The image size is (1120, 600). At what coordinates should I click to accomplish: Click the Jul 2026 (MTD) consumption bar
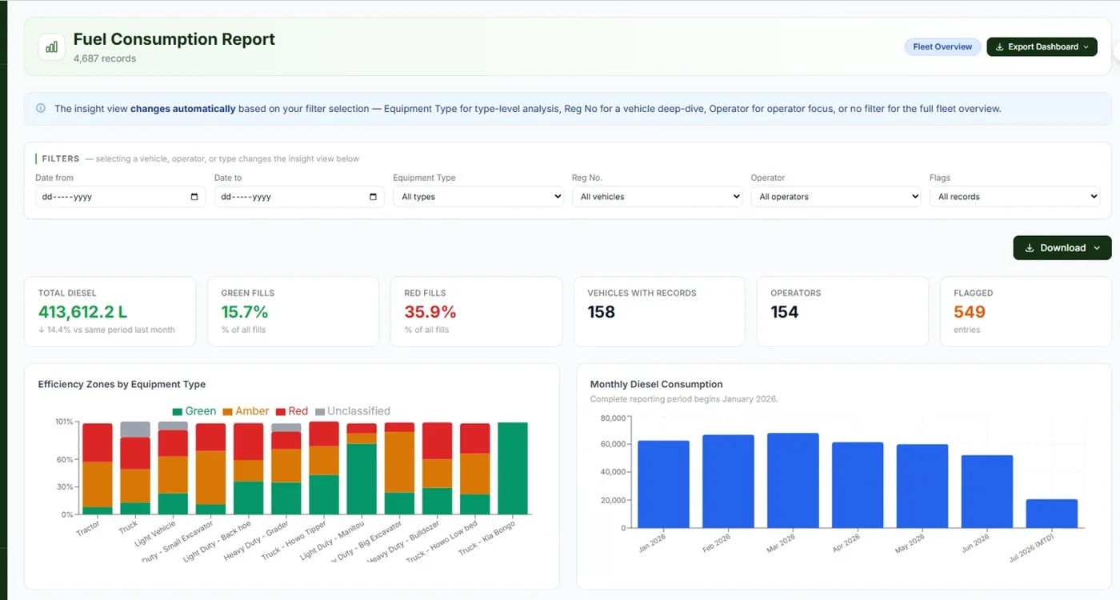pyautogui.click(x=1052, y=514)
